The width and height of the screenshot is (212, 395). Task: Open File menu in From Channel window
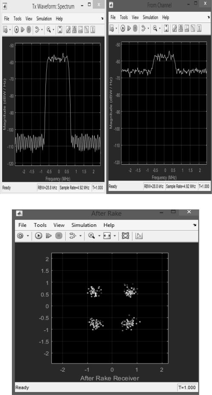(113, 17)
